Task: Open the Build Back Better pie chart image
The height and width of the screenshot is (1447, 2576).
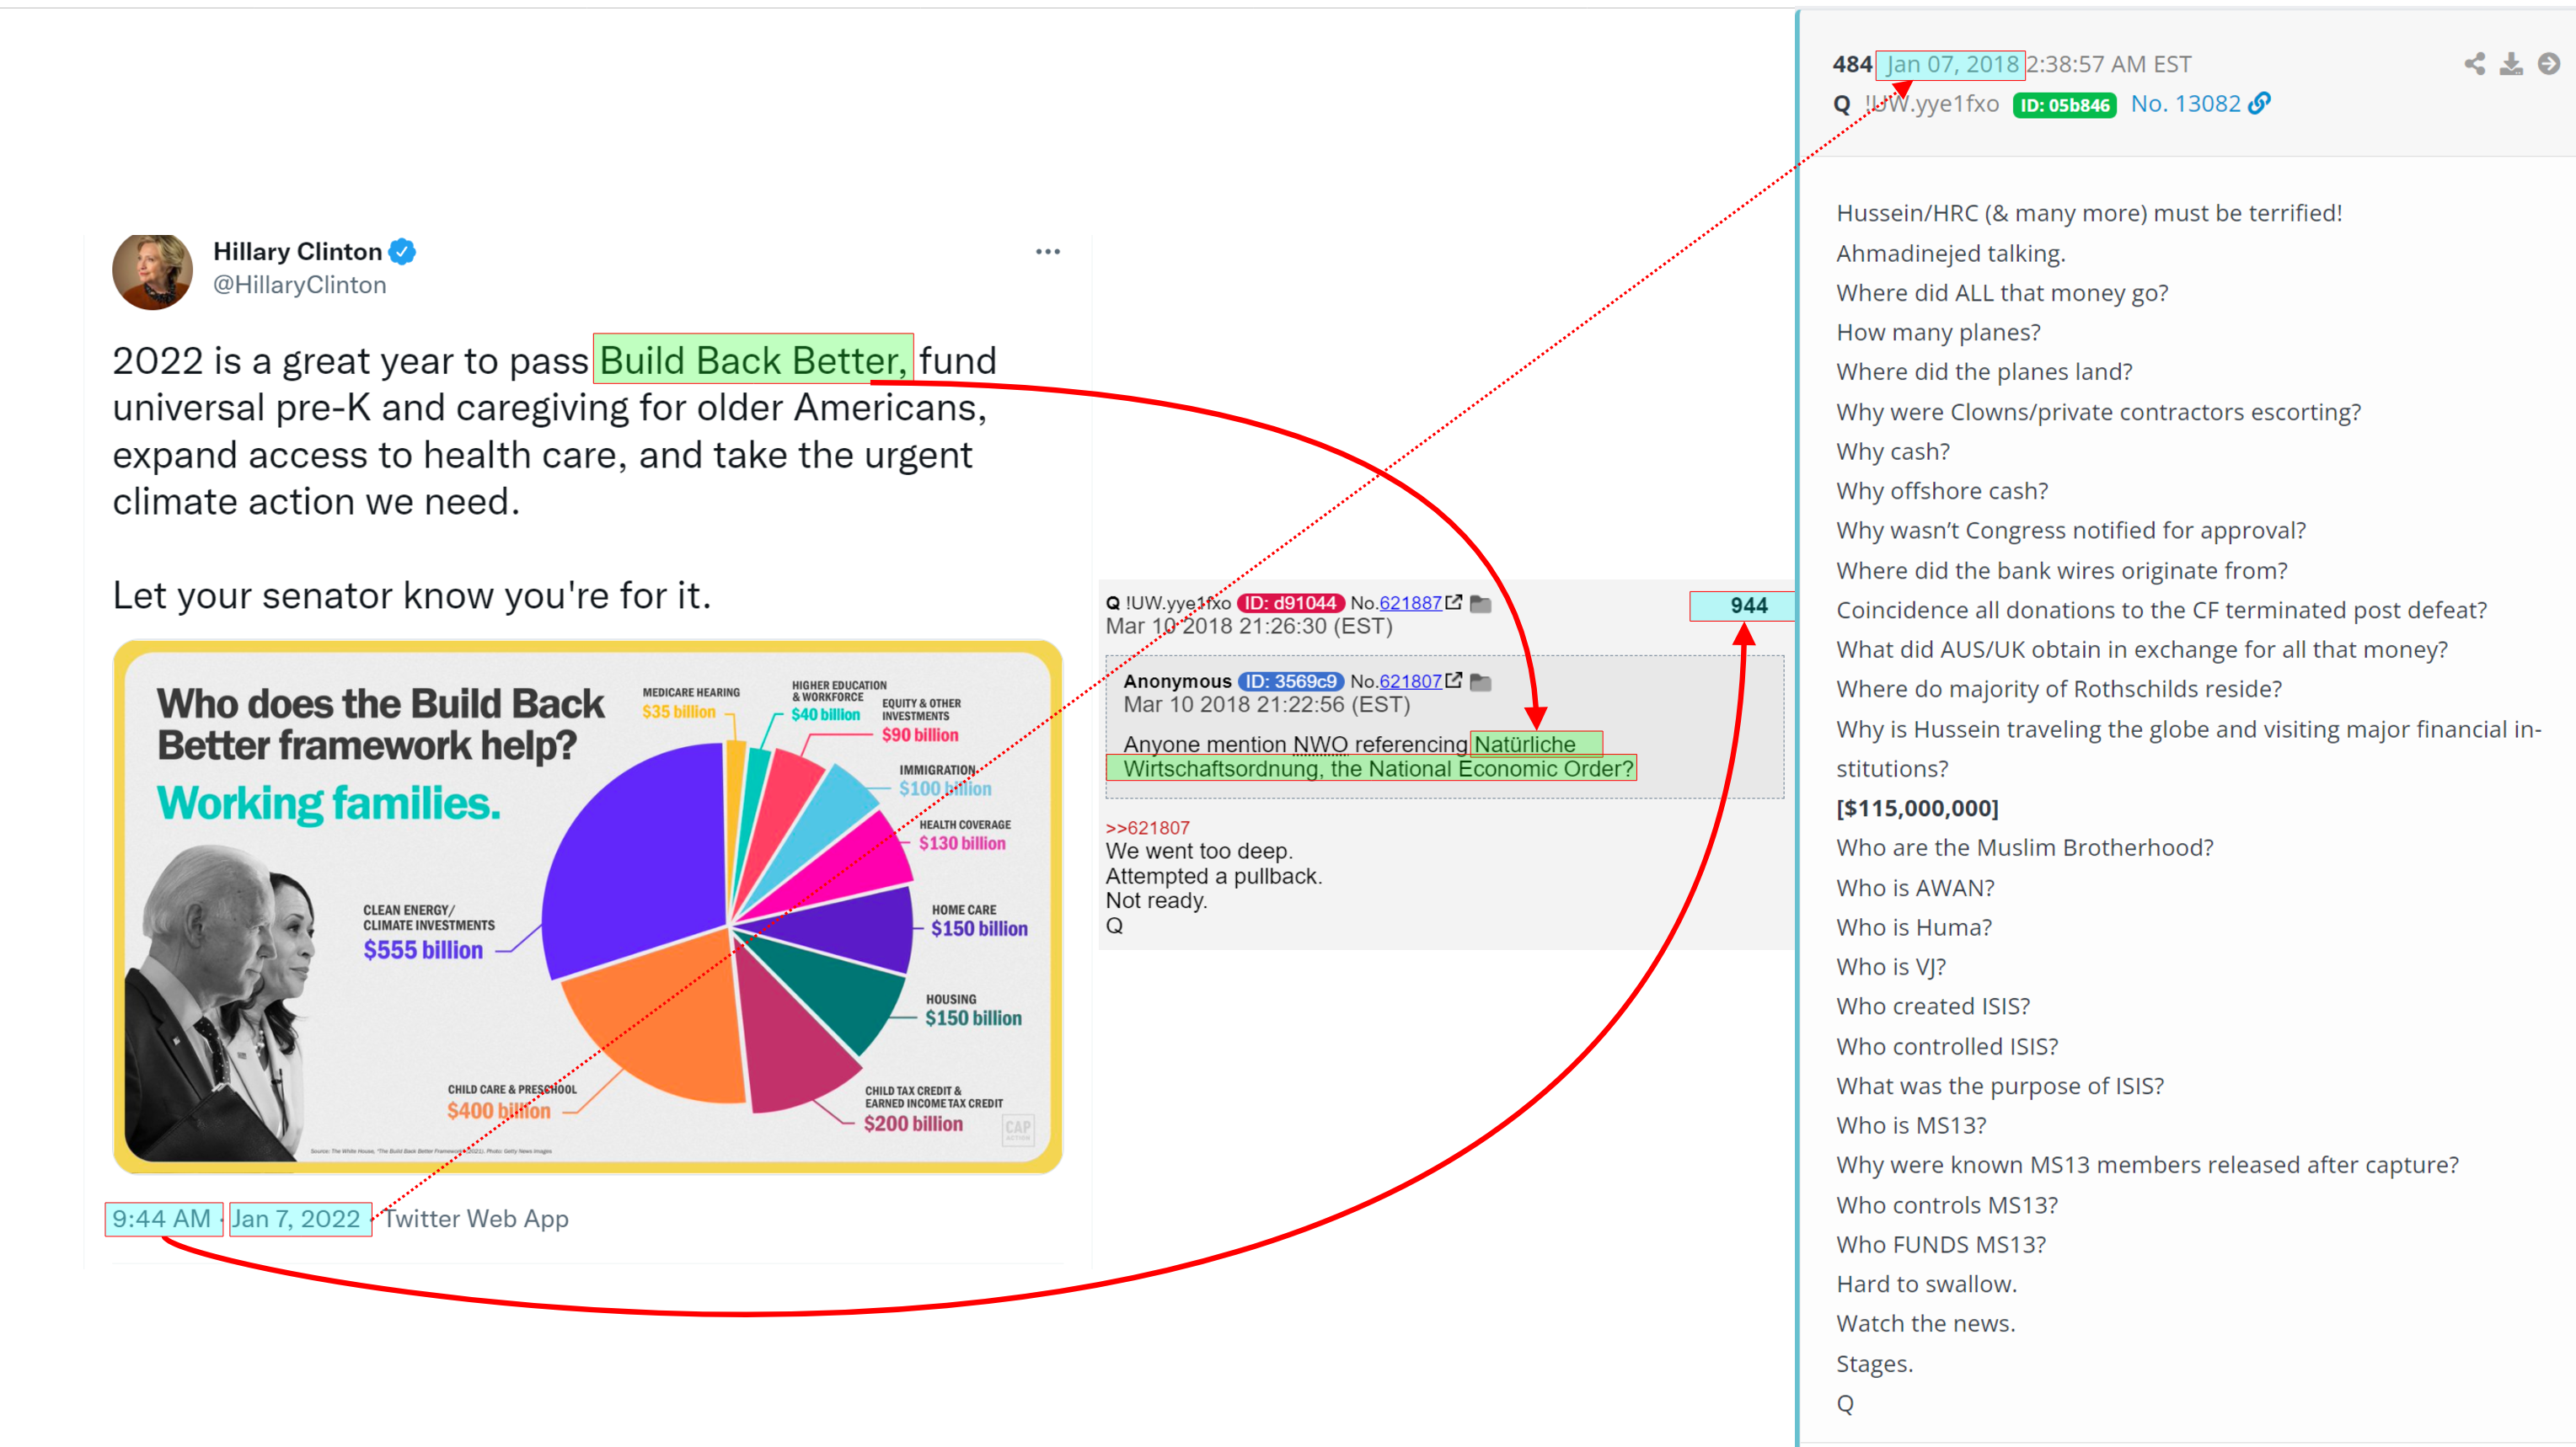Action: (x=588, y=906)
